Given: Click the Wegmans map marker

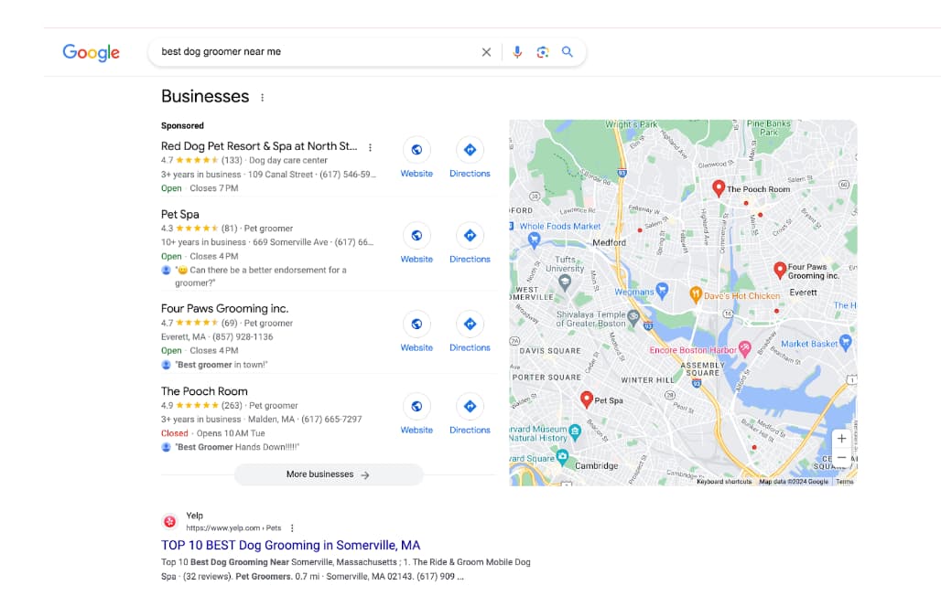Looking at the screenshot, I should (662, 291).
